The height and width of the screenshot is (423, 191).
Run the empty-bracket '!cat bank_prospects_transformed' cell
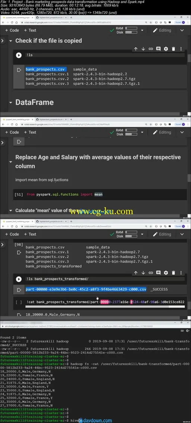pos(19,302)
